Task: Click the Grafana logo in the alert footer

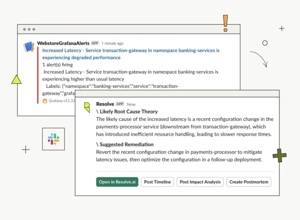Action: click(x=45, y=101)
